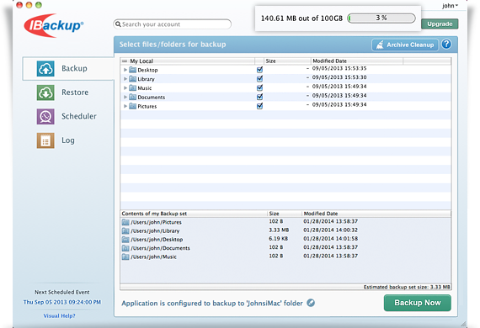Click the 140.61 MB out of 100GB text

(x=301, y=19)
